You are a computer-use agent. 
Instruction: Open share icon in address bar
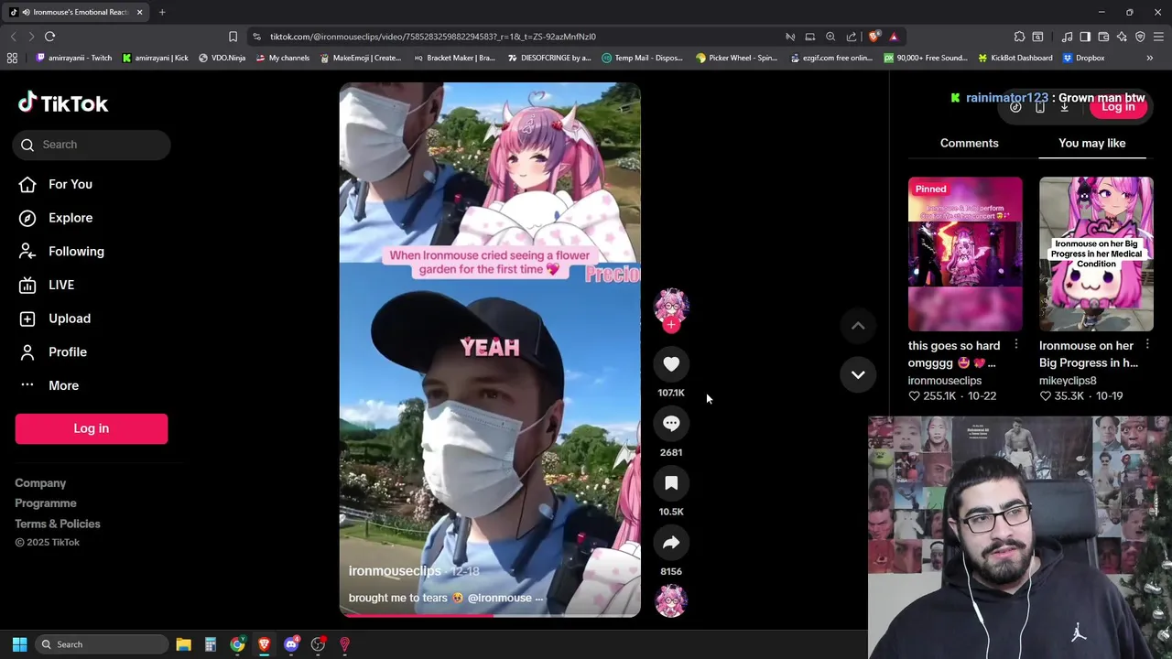[852, 37]
